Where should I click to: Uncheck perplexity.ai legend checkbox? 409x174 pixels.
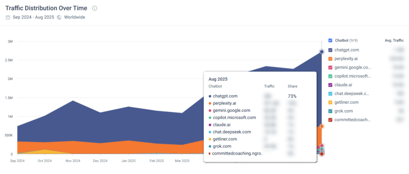click(330, 59)
